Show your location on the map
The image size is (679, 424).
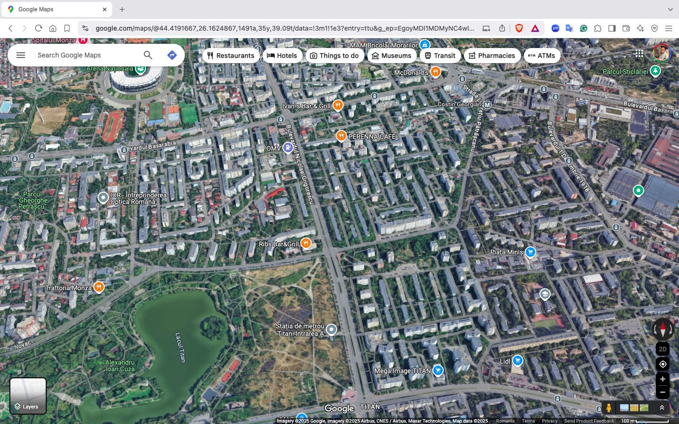[x=662, y=364]
